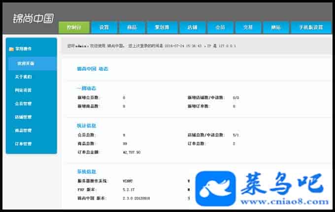Open the 手机版设置 tab

[x=311, y=28]
